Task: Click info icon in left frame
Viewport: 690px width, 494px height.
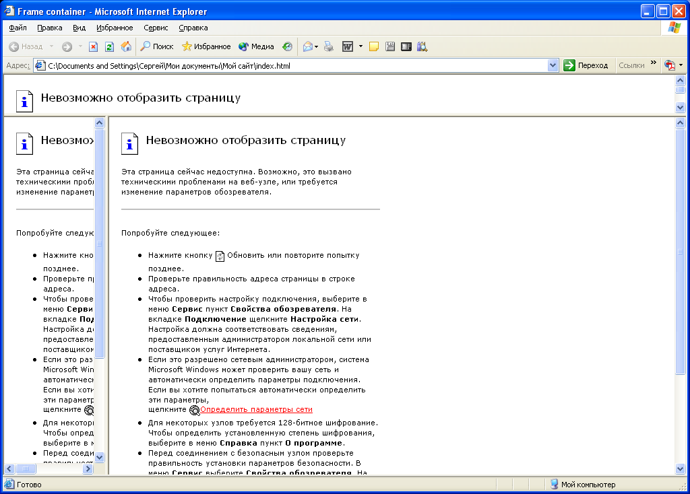Action: coord(25,143)
